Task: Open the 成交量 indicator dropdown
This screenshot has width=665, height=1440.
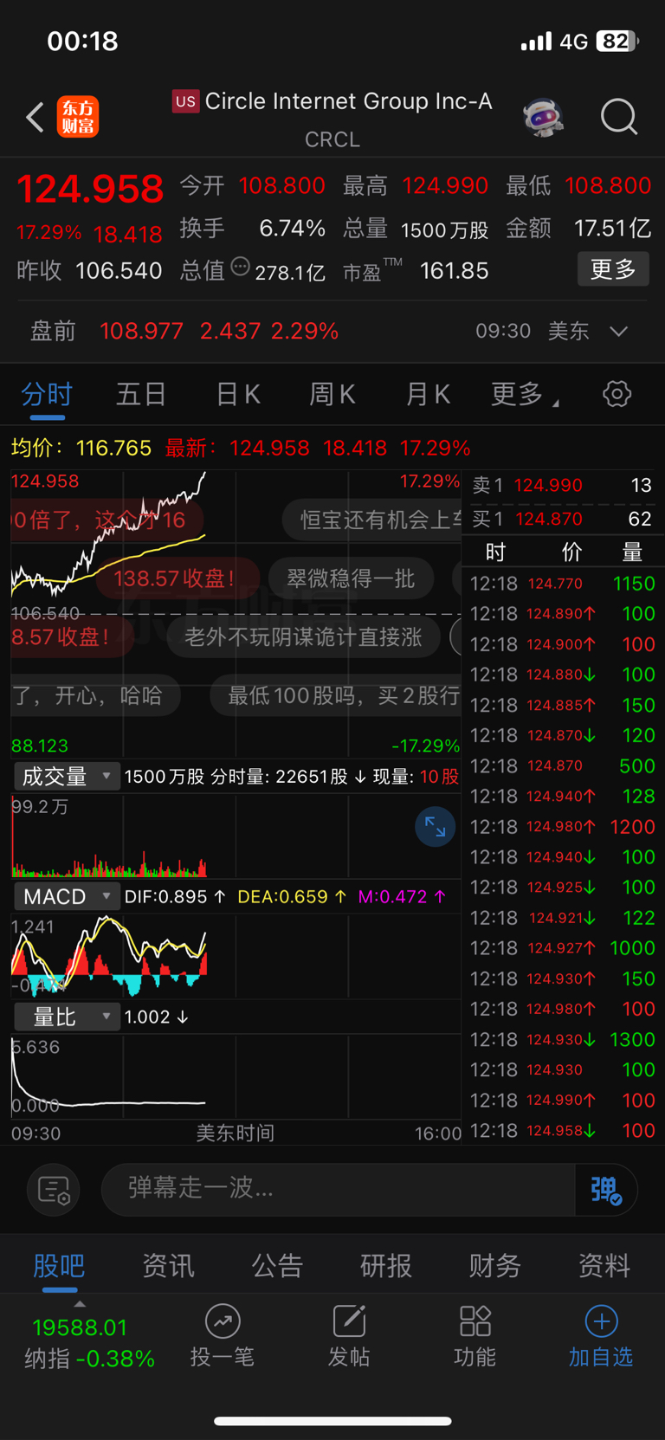Action: [66, 777]
